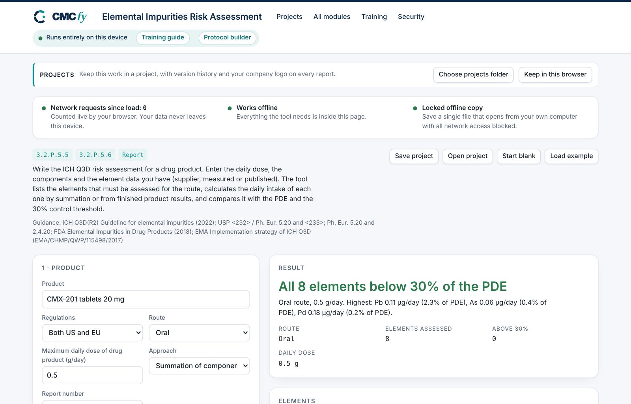Click the 'Locked offline copy' heading
The width and height of the screenshot is (631, 404).
tap(452, 108)
